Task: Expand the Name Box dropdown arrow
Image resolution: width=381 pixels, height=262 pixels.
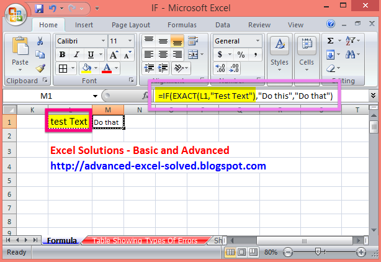Action: 95,96
